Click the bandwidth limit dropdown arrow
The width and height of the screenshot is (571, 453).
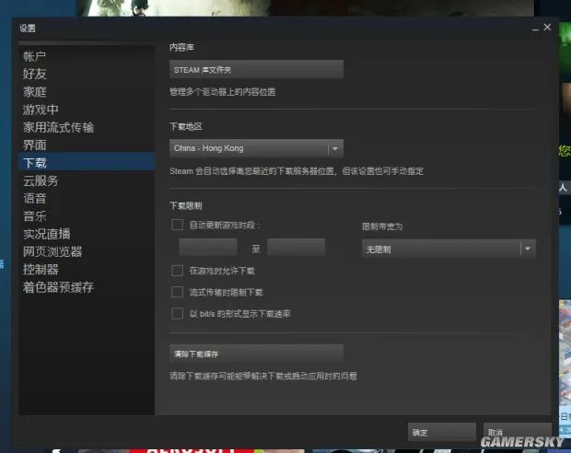click(x=528, y=250)
